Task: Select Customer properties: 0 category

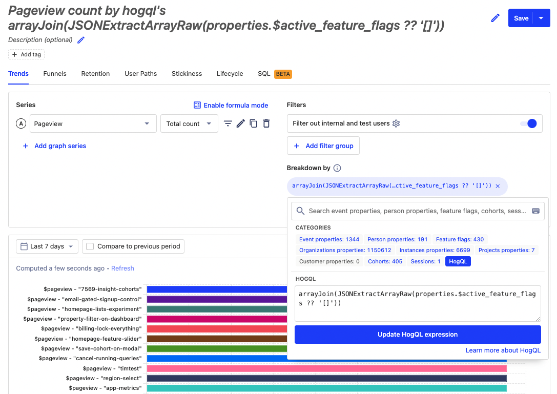Action: click(329, 261)
